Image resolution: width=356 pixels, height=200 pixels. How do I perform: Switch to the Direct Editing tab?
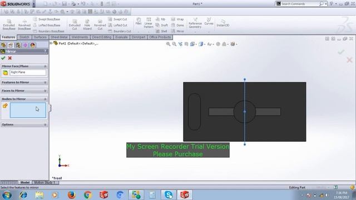[101, 37]
